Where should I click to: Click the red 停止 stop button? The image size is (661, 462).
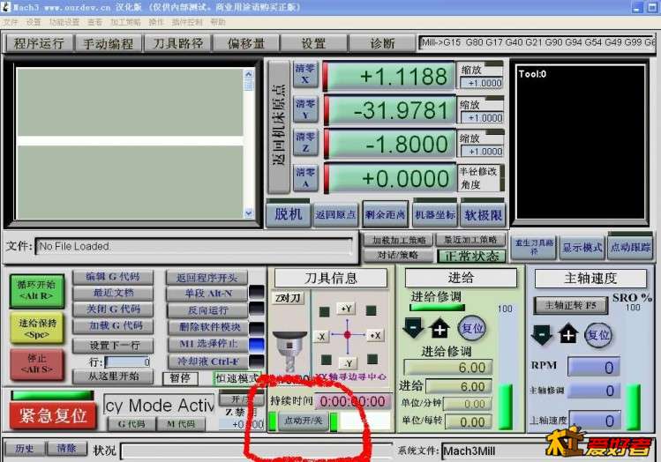pyautogui.click(x=37, y=364)
